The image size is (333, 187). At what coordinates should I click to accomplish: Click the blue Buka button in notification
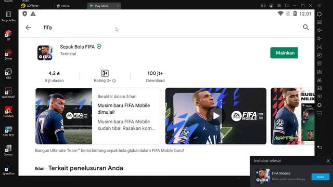[x=321, y=177]
